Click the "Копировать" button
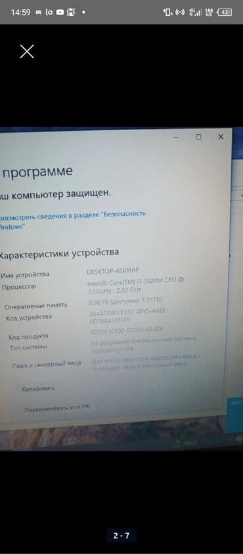Viewport: 243px width, 554px height. click(39, 389)
